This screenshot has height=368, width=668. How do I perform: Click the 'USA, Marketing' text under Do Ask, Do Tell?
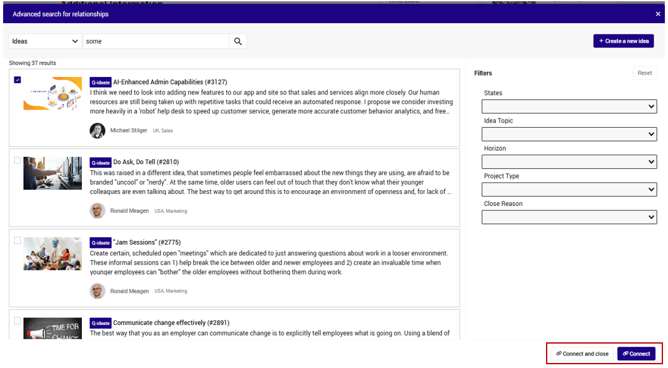point(170,211)
